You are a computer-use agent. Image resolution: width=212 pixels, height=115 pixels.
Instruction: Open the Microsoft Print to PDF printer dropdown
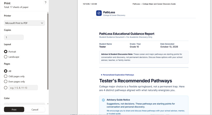(x=24, y=23)
